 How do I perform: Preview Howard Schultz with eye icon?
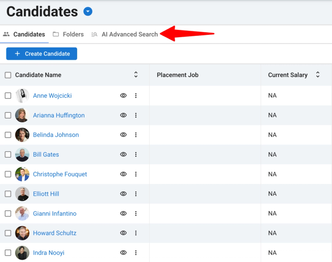tap(123, 233)
